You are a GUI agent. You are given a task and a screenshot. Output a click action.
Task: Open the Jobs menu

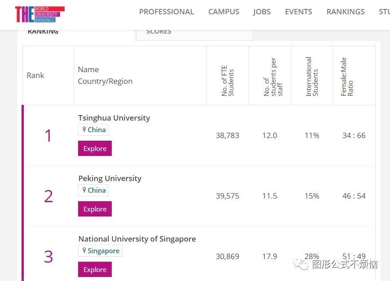[x=262, y=12]
